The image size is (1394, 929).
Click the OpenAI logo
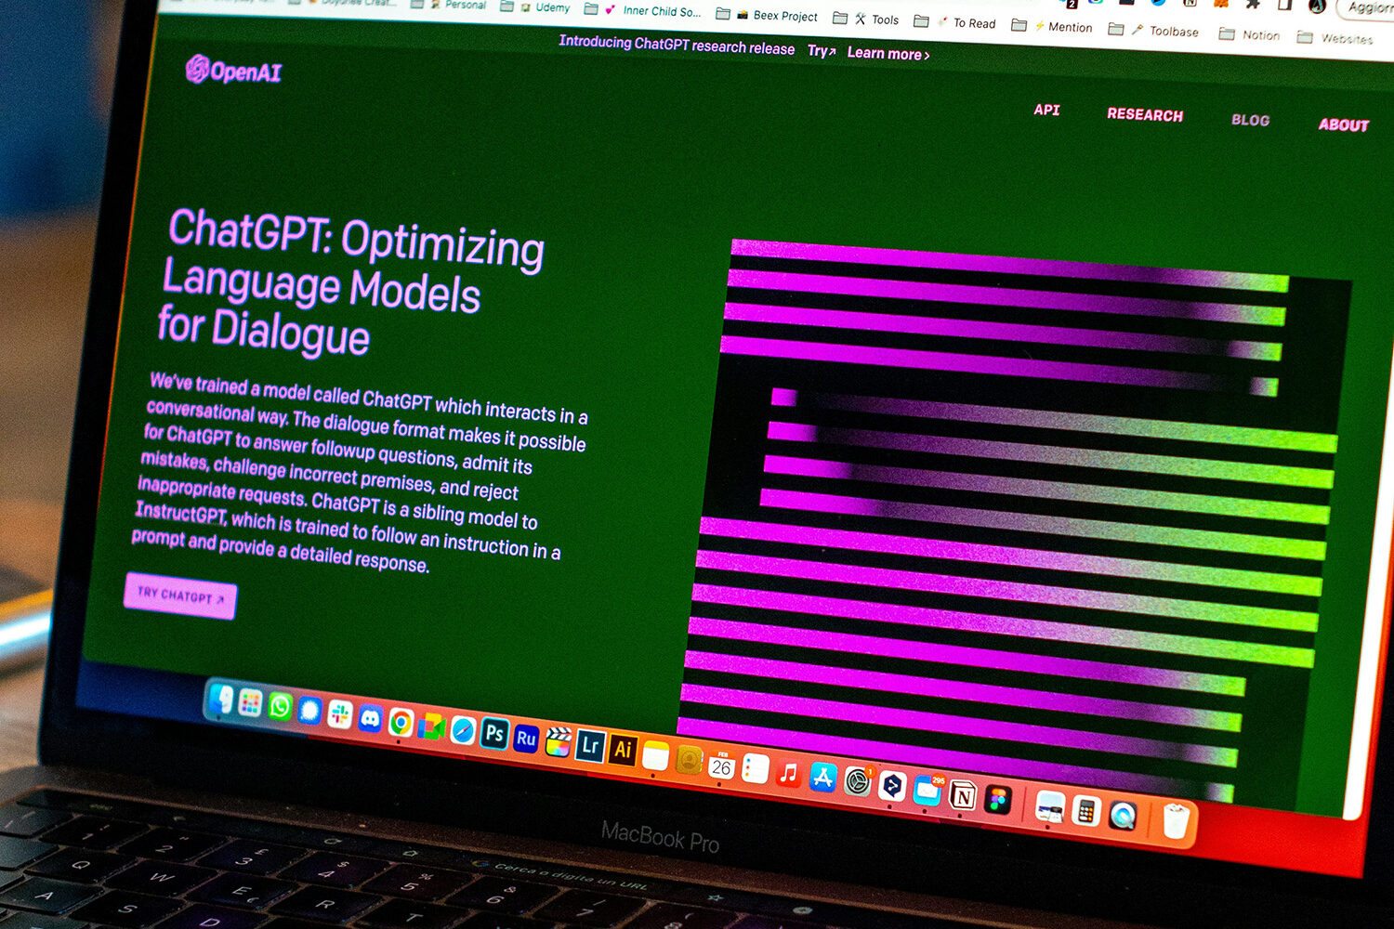pos(233,71)
